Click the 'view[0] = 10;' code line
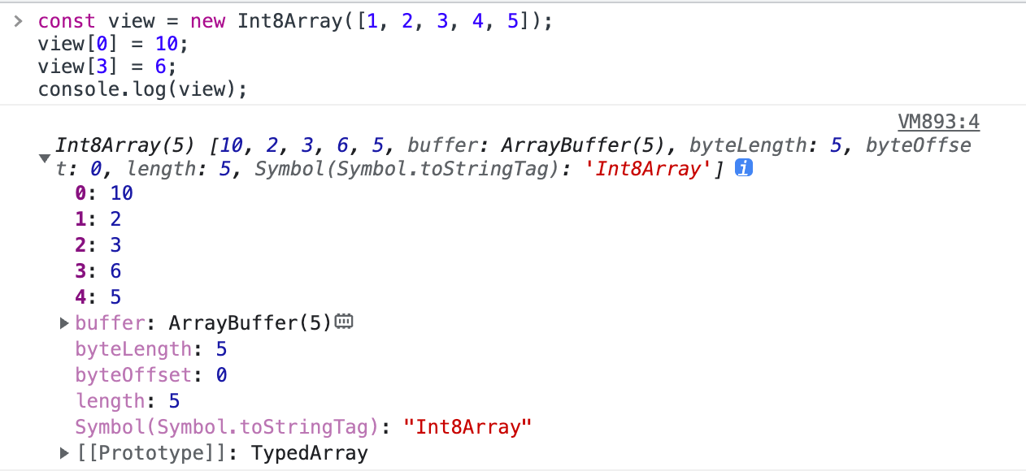The width and height of the screenshot is (1026, 471). pos(113,44)
